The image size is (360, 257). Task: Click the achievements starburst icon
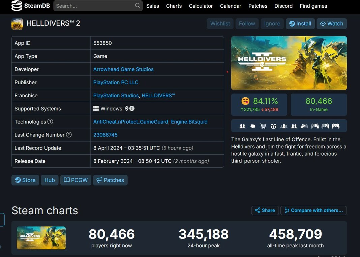click(x=253, y=126)
